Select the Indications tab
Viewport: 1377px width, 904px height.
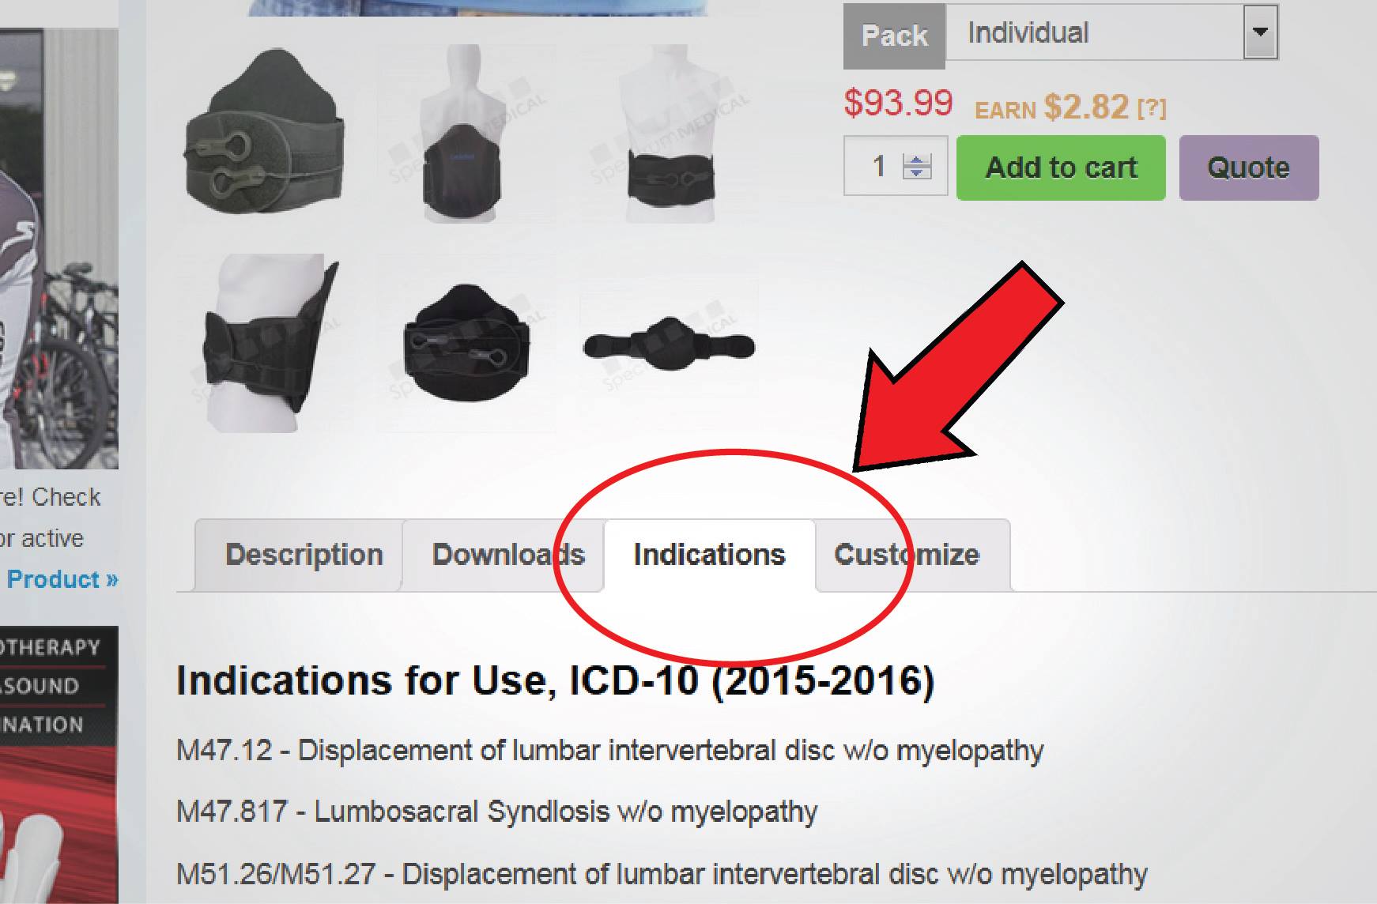pos(709,555)
